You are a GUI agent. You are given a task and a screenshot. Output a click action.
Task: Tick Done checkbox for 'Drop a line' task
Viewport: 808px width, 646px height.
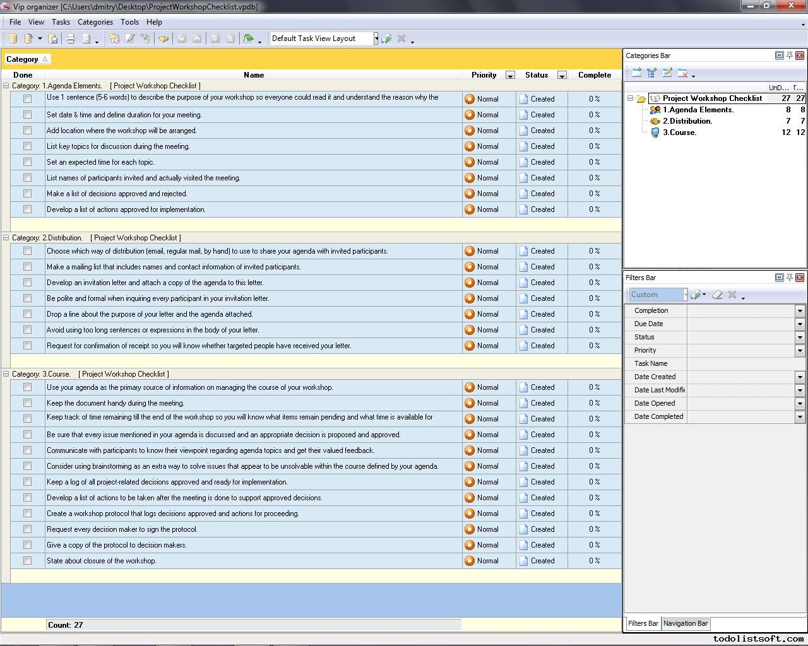pyautogui.click(x=27, y=314)
